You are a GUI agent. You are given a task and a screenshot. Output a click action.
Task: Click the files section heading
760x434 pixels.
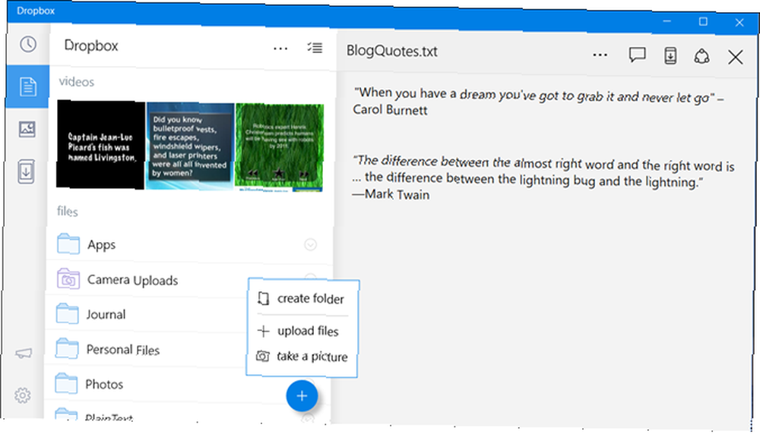[67, 212]
